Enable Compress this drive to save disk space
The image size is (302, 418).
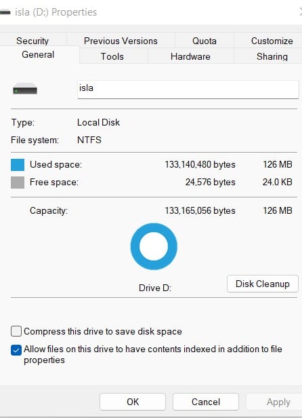coord(16,331)
